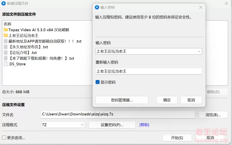The height and width of the screenshot is (145, 232).
Task: Click the file icon beside 【论坛介绍】.txt
Action: coord(6,53)
